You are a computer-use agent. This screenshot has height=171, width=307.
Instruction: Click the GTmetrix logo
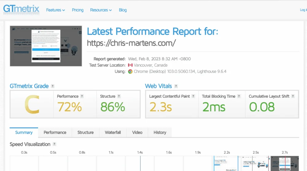click(21, 9)
